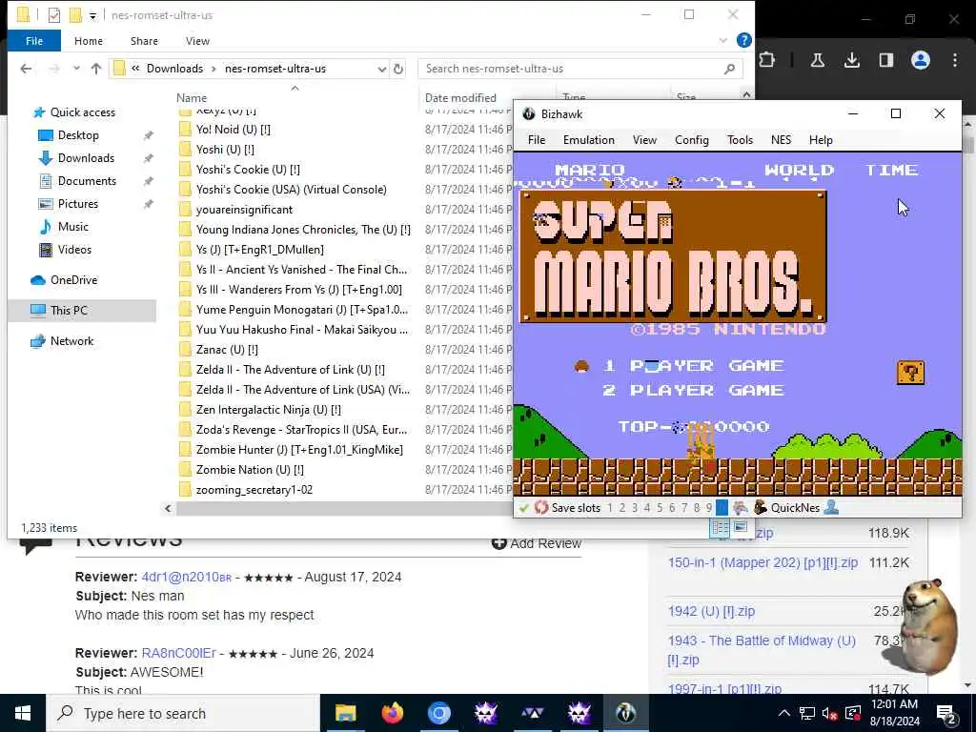This screenshot has height=732, width=976.
Task: Go up one folder level in Explorer
Action: (96, 69)
